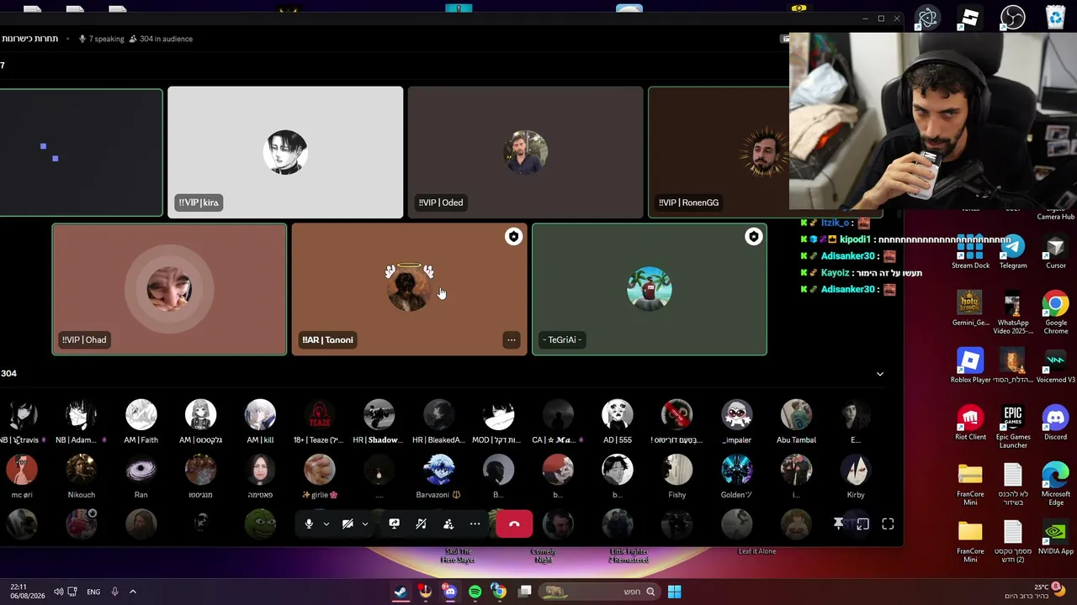Image resolution: width=1077 pixels, height=605 pixels.
Task: Click the '304 in audience' counter
Action: (x=161, y=39)
